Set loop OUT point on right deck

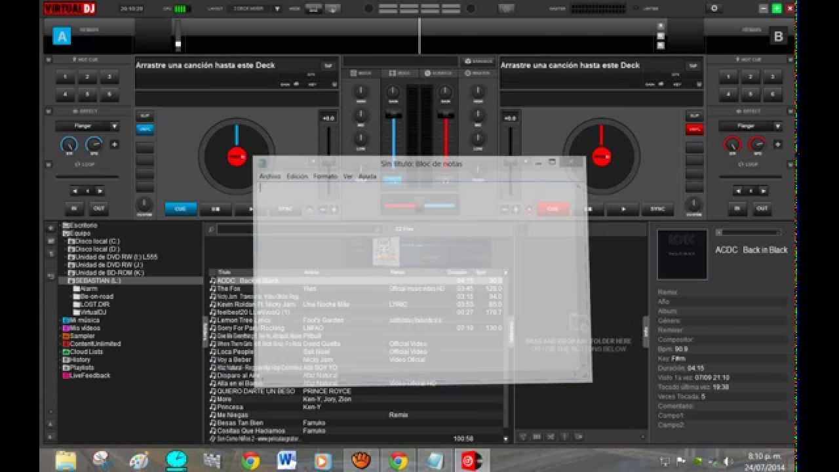[x=762, y=208]
